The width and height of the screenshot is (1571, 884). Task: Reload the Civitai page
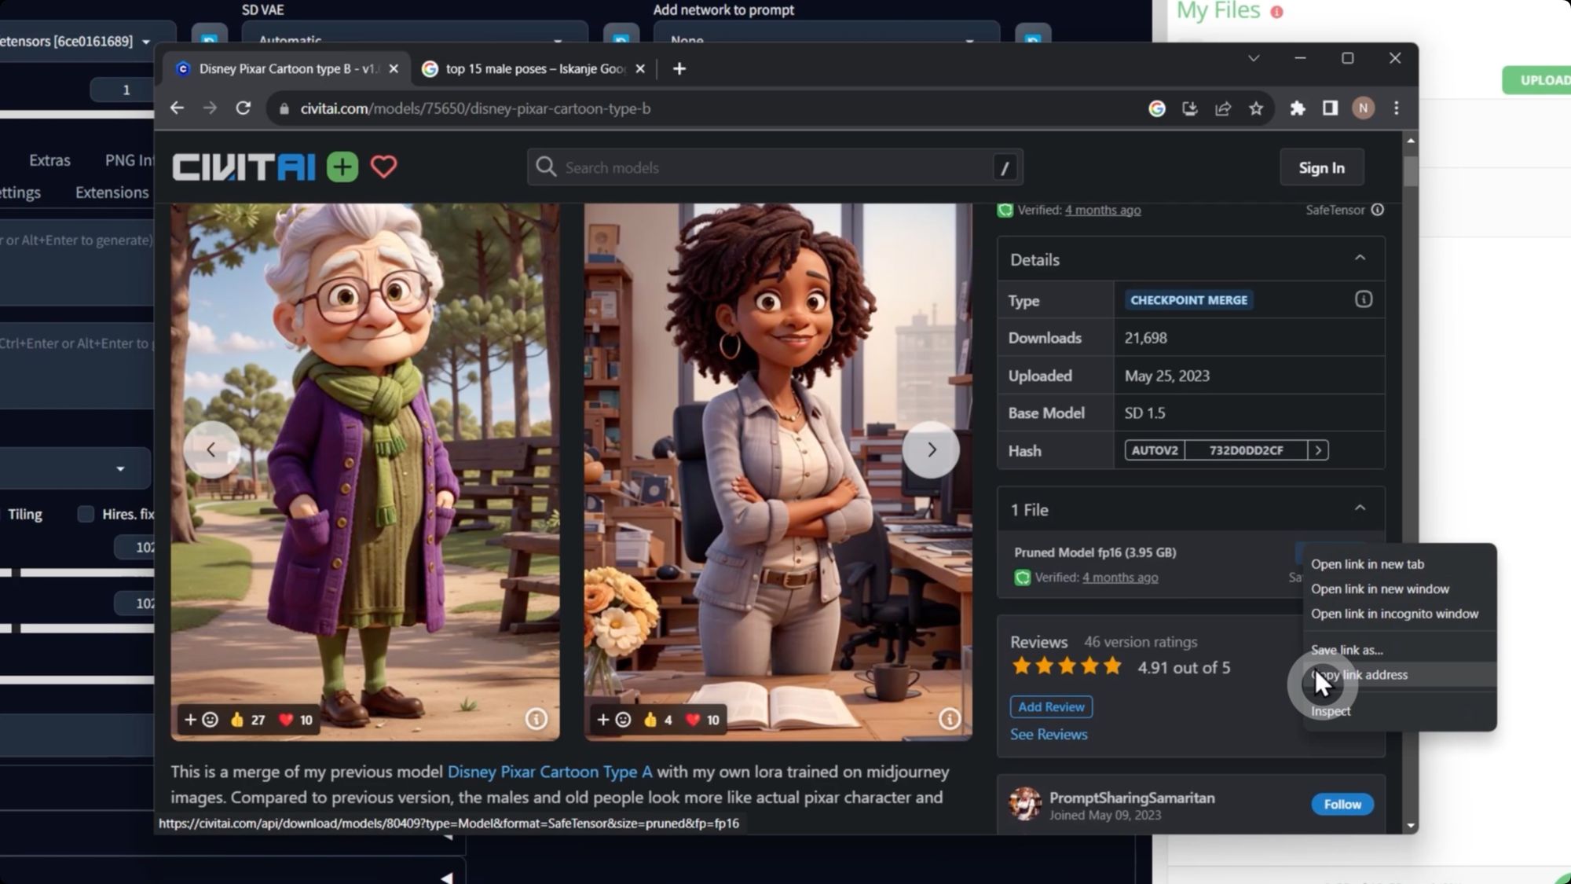[x=244, y=108]
